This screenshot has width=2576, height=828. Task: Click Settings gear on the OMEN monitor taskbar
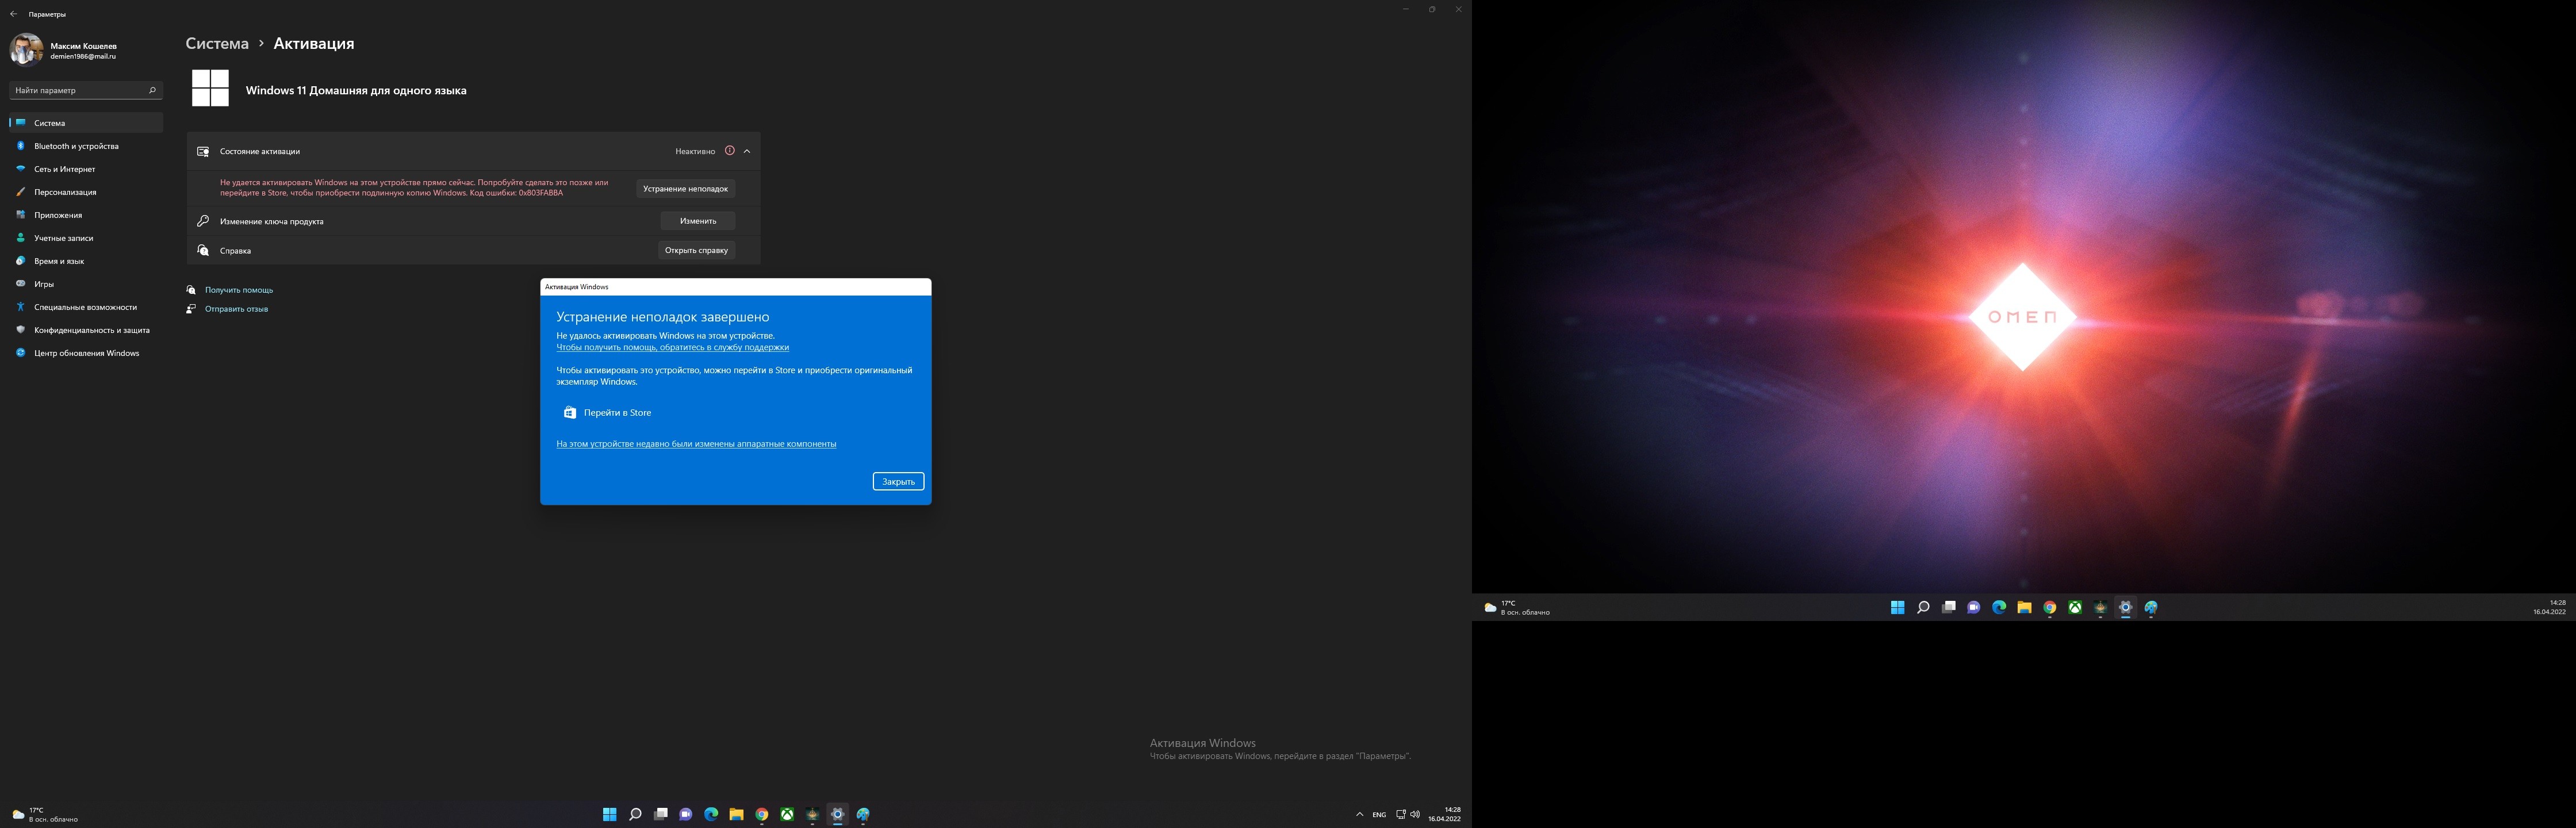(x=2126, y=607)
